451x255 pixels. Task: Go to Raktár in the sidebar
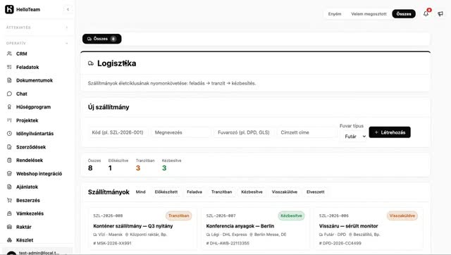point(37,227)
